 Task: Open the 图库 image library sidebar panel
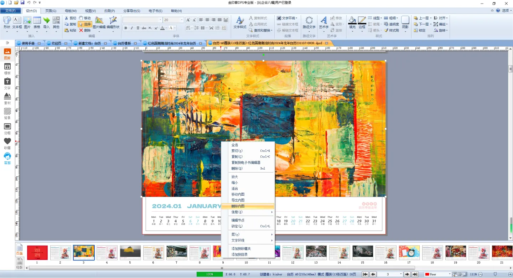point(7,53)
